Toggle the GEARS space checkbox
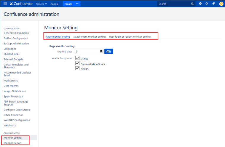Image resolution: width=225 pixels, height=147 pixels. pos(77,68)
